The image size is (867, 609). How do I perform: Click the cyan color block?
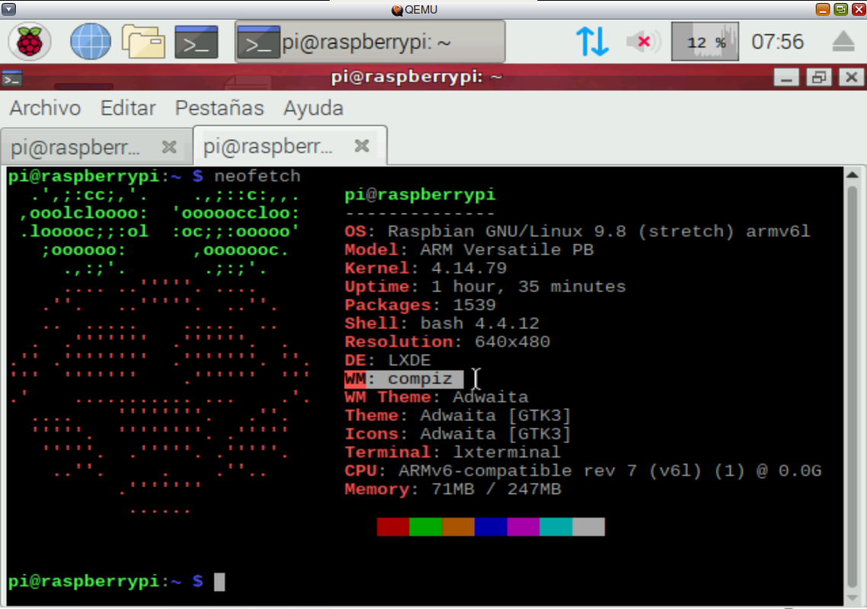coord(555,527)
